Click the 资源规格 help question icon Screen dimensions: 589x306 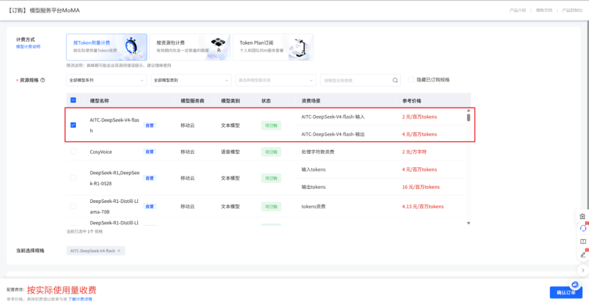point(43,80)
